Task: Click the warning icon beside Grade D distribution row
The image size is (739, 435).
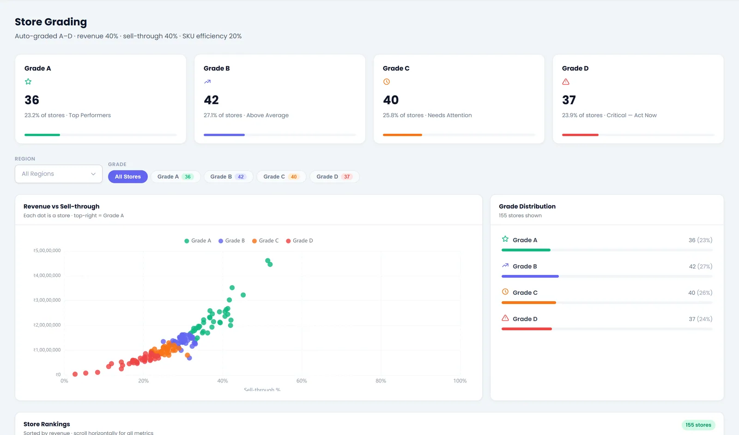Action: pyautogui.click(x=505, y=318)
